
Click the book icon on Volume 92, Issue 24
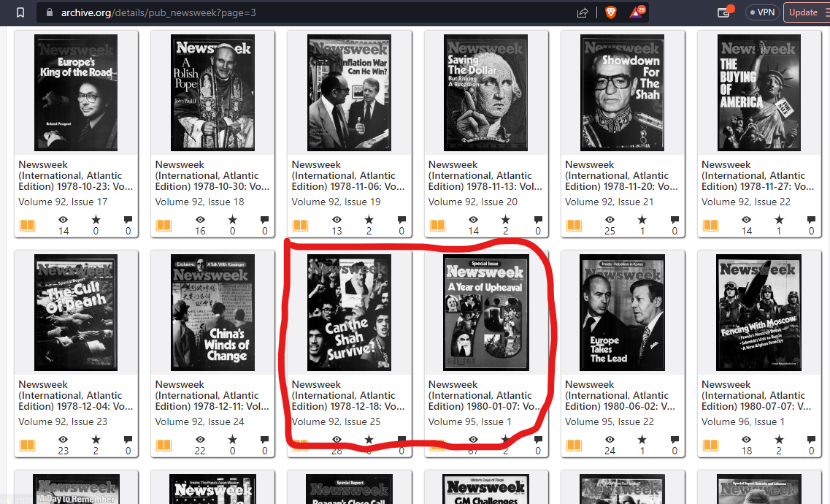(x=164, y=446)
